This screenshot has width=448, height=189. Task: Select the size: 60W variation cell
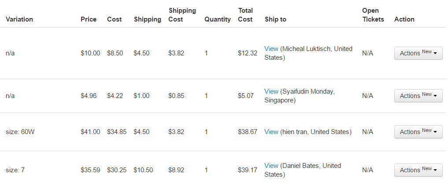(20, 132)
